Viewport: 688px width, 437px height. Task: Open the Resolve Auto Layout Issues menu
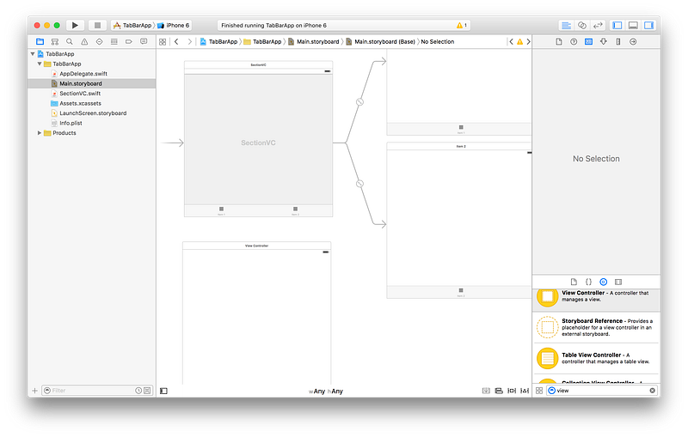tap(525, 391)
